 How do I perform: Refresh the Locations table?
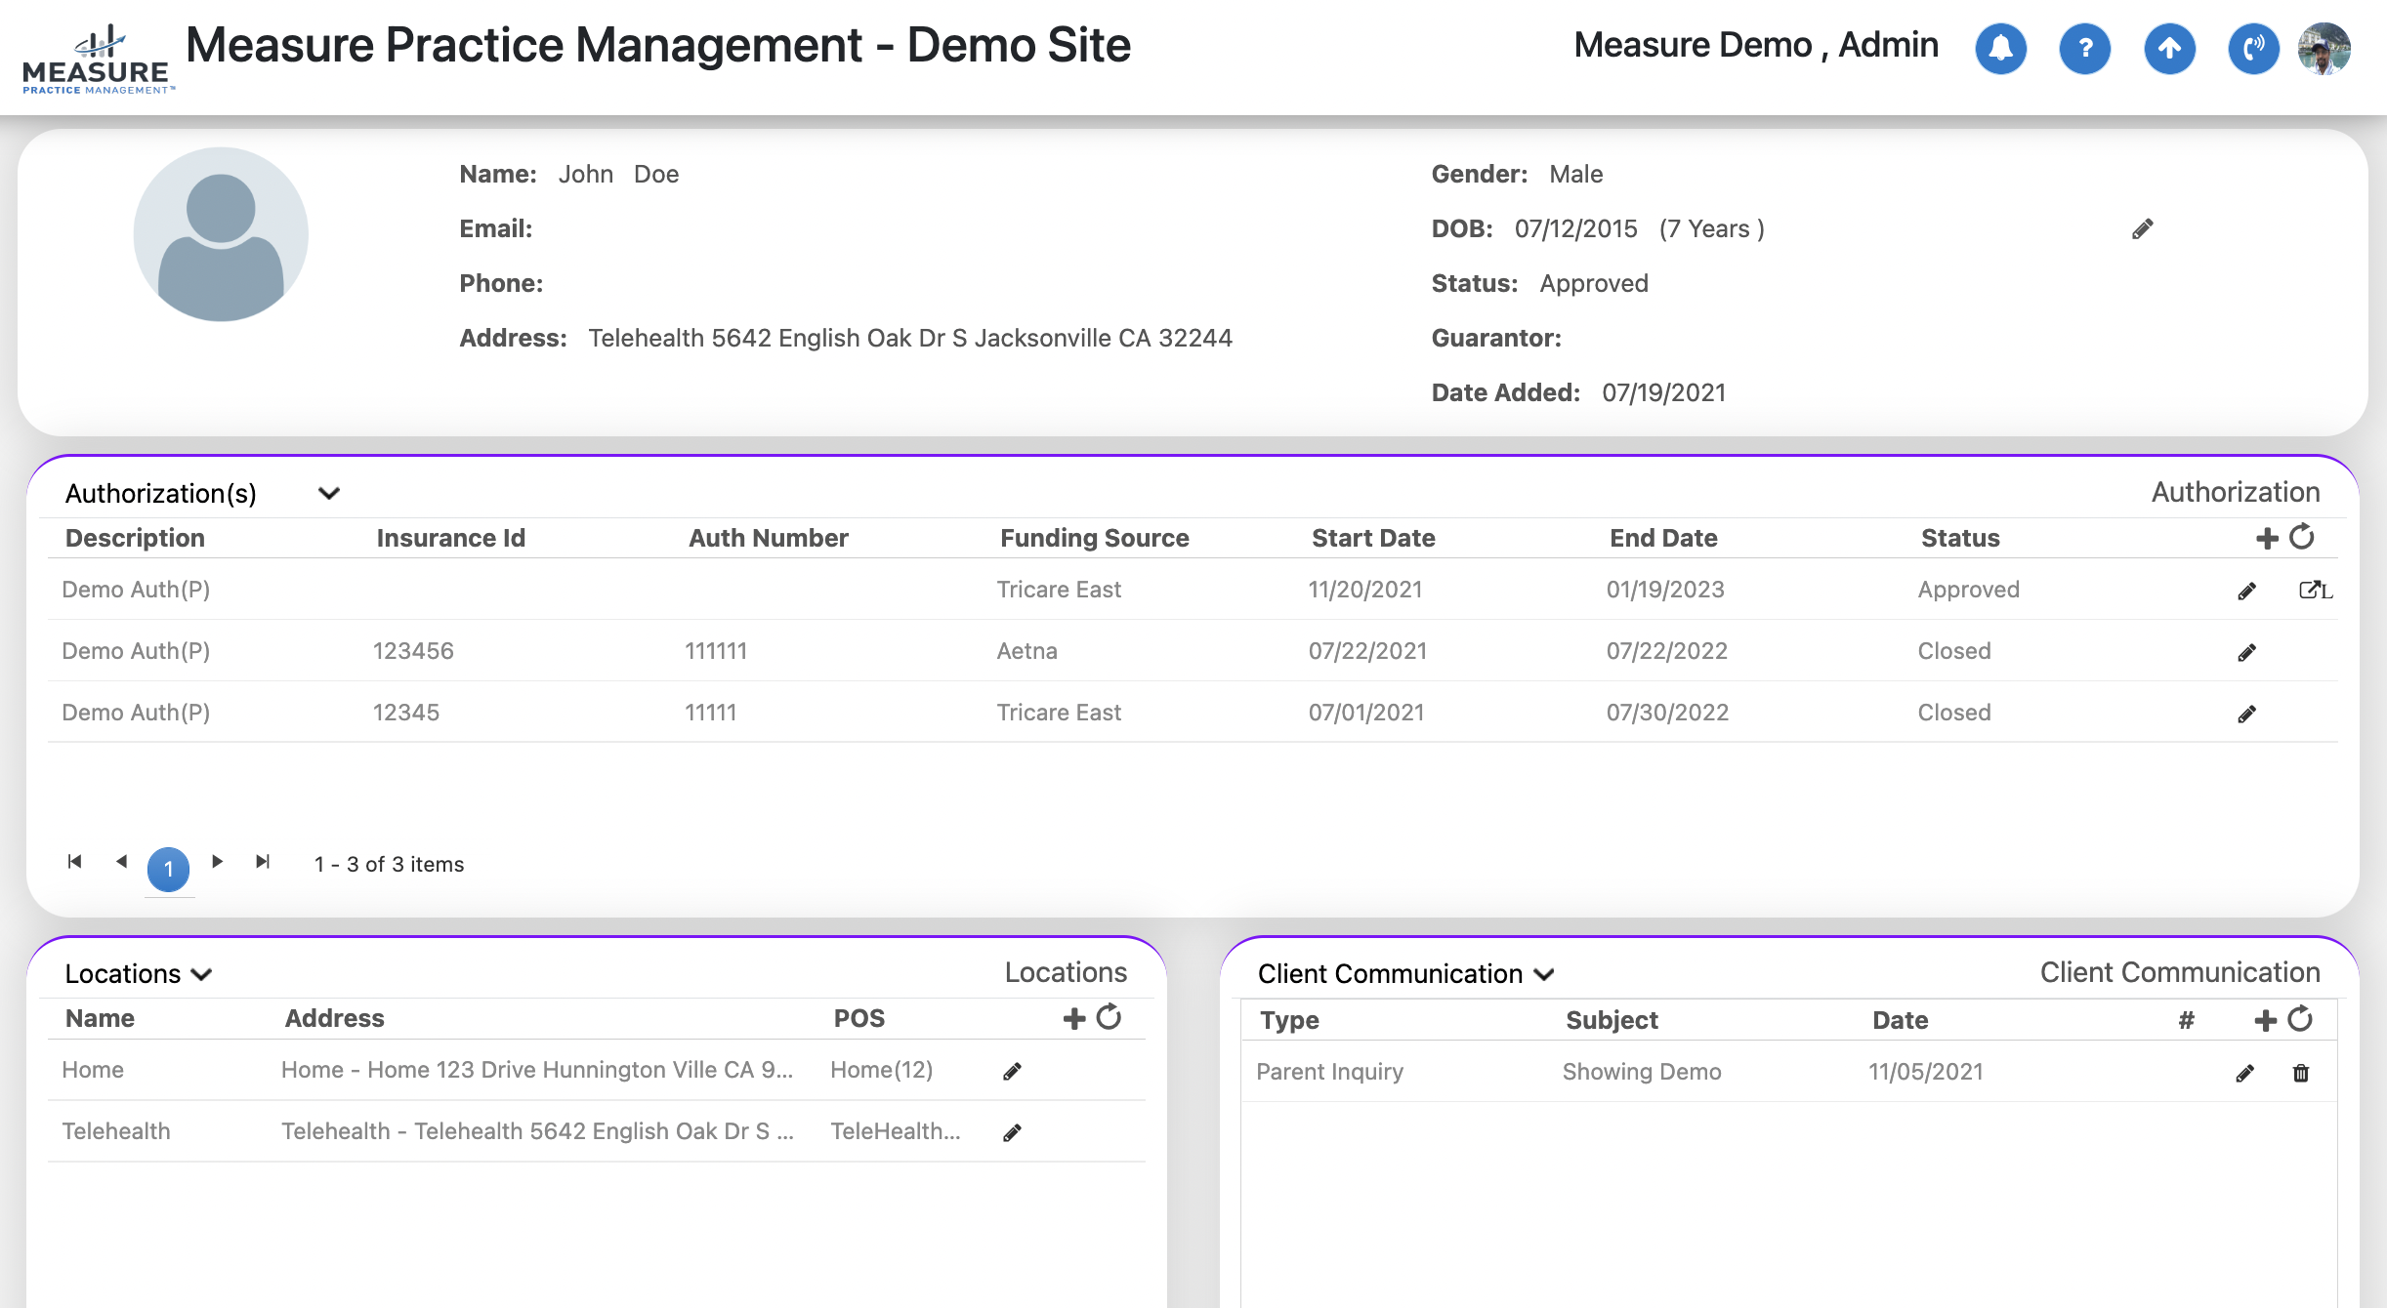coord(1109,1017)
